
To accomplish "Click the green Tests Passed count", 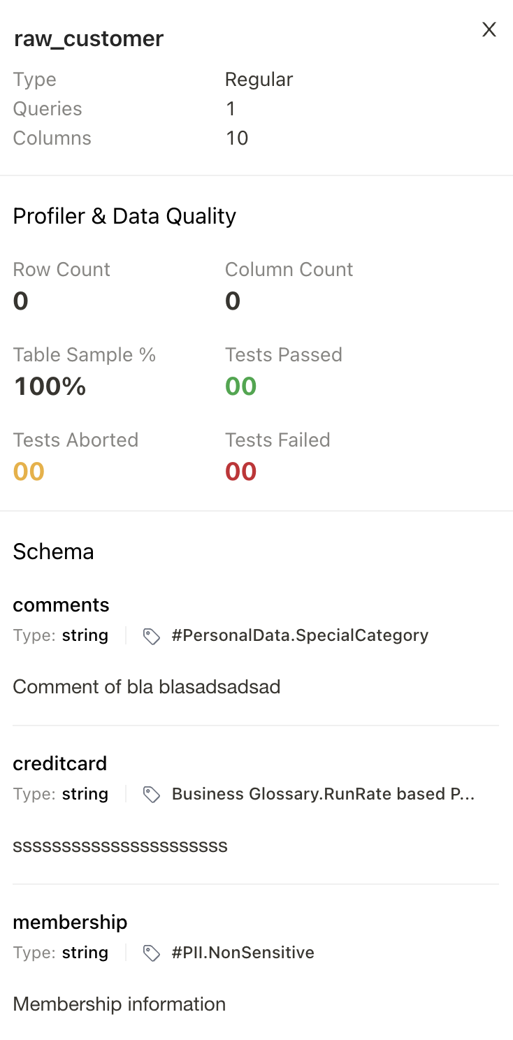I will (x=240, y=386).
